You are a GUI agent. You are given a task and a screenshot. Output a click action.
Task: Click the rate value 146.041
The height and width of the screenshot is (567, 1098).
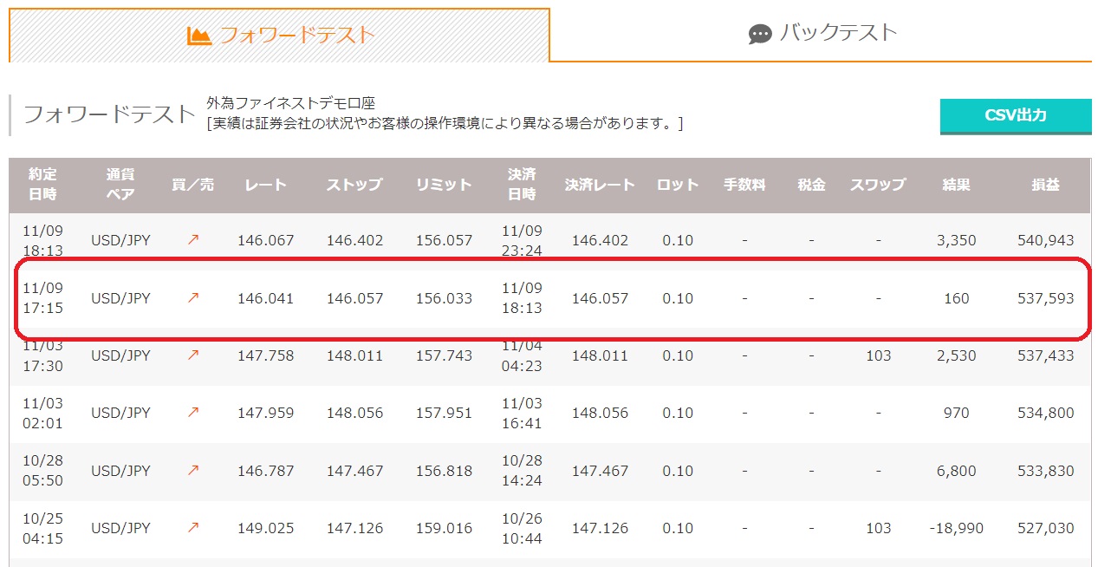coord(265,298)
